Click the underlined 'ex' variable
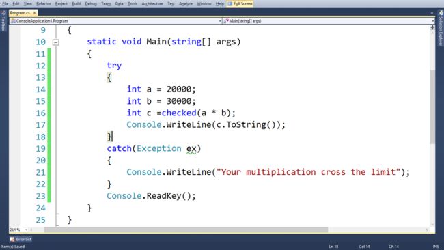 (191, 149)
